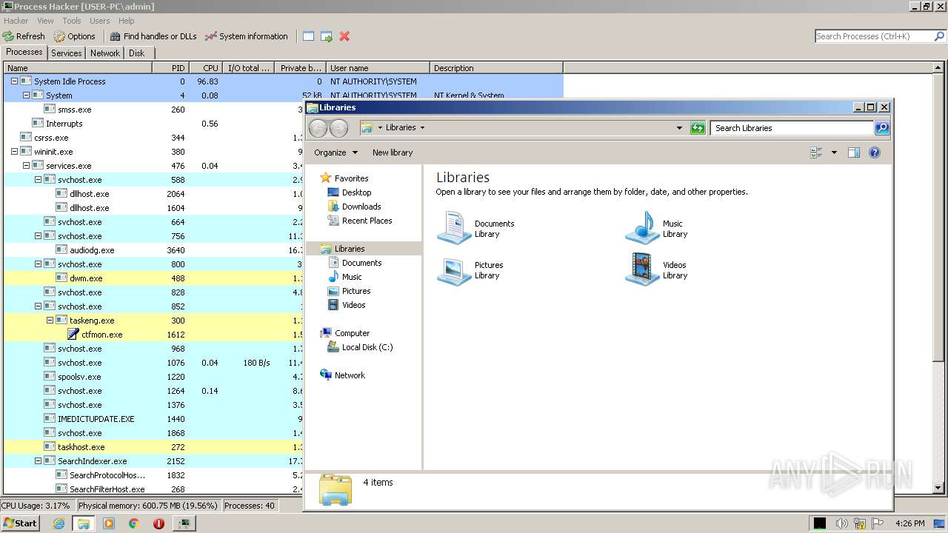Image resolution: width=948 pixels, height=533 pixels.
Task: Click the clock showing 4:26 PM
Action: click(909, 523)
